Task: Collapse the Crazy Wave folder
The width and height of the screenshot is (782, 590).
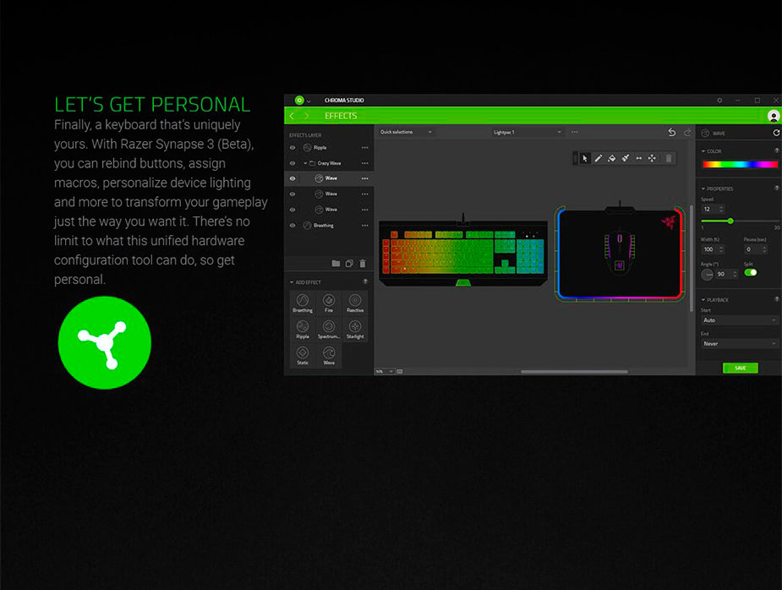Action: click(x=304, y=163)
